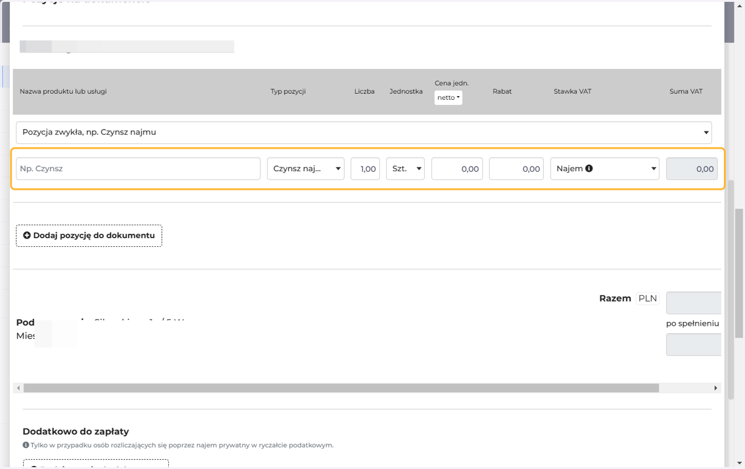Open the 'Pozycja zwykła, np. Czynsz najmu' dropdown
The height and width of the screenshot is (469, 745).
point(364,132)
